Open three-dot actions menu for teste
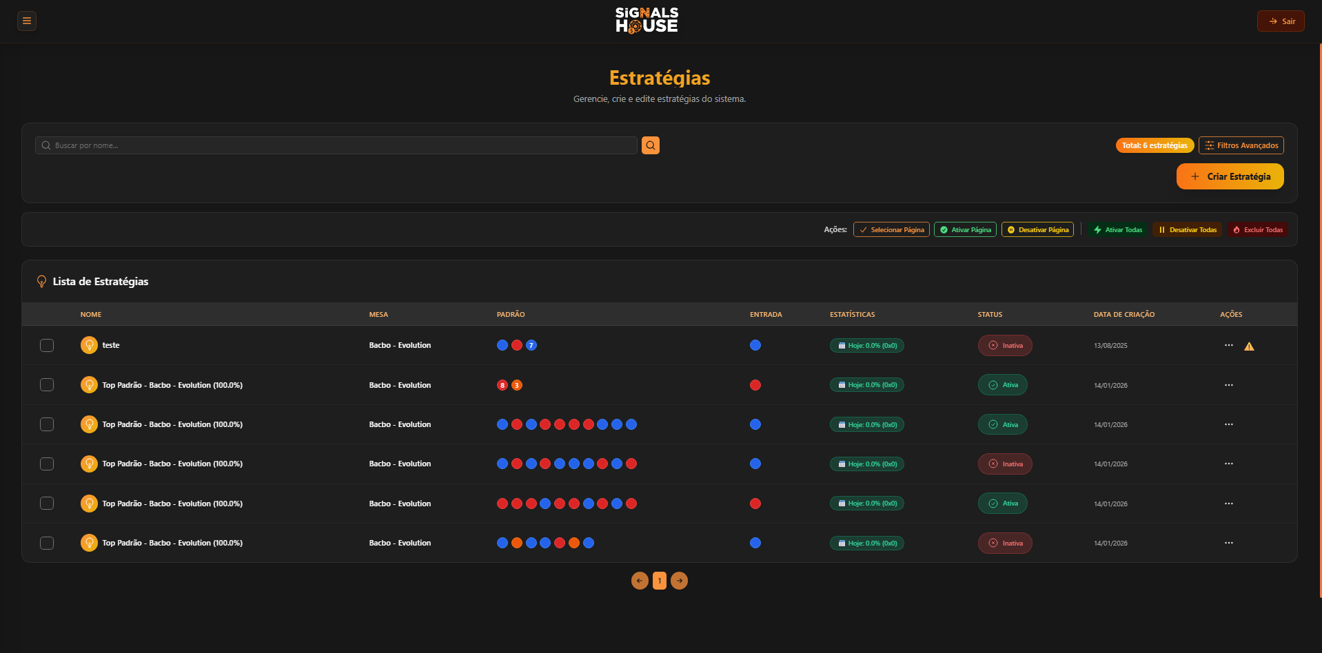The width and height of the screenshot is (1322, 653). click(x=1228, y=345)
